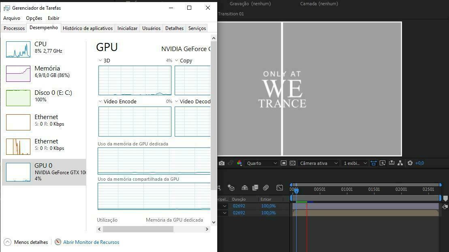Click the horizontal scrollbar left arrow

tap(99, 229)
